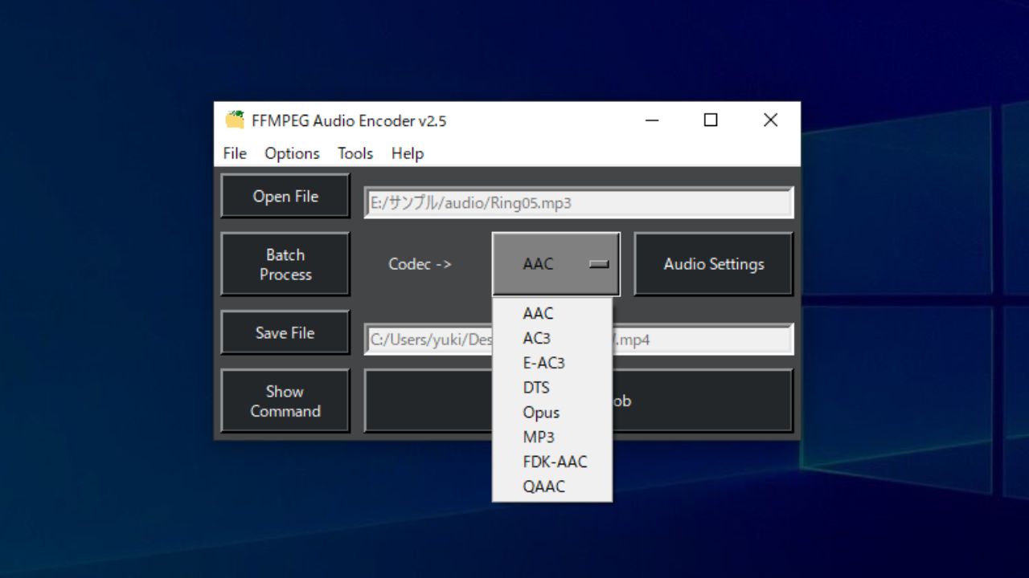Viewport: 1029px width, 578px height.
Task: Select QAAC from the codec list
Action: [552, 486]
